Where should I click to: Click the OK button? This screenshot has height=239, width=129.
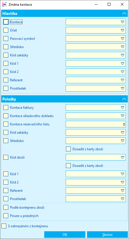coord(65,235)
